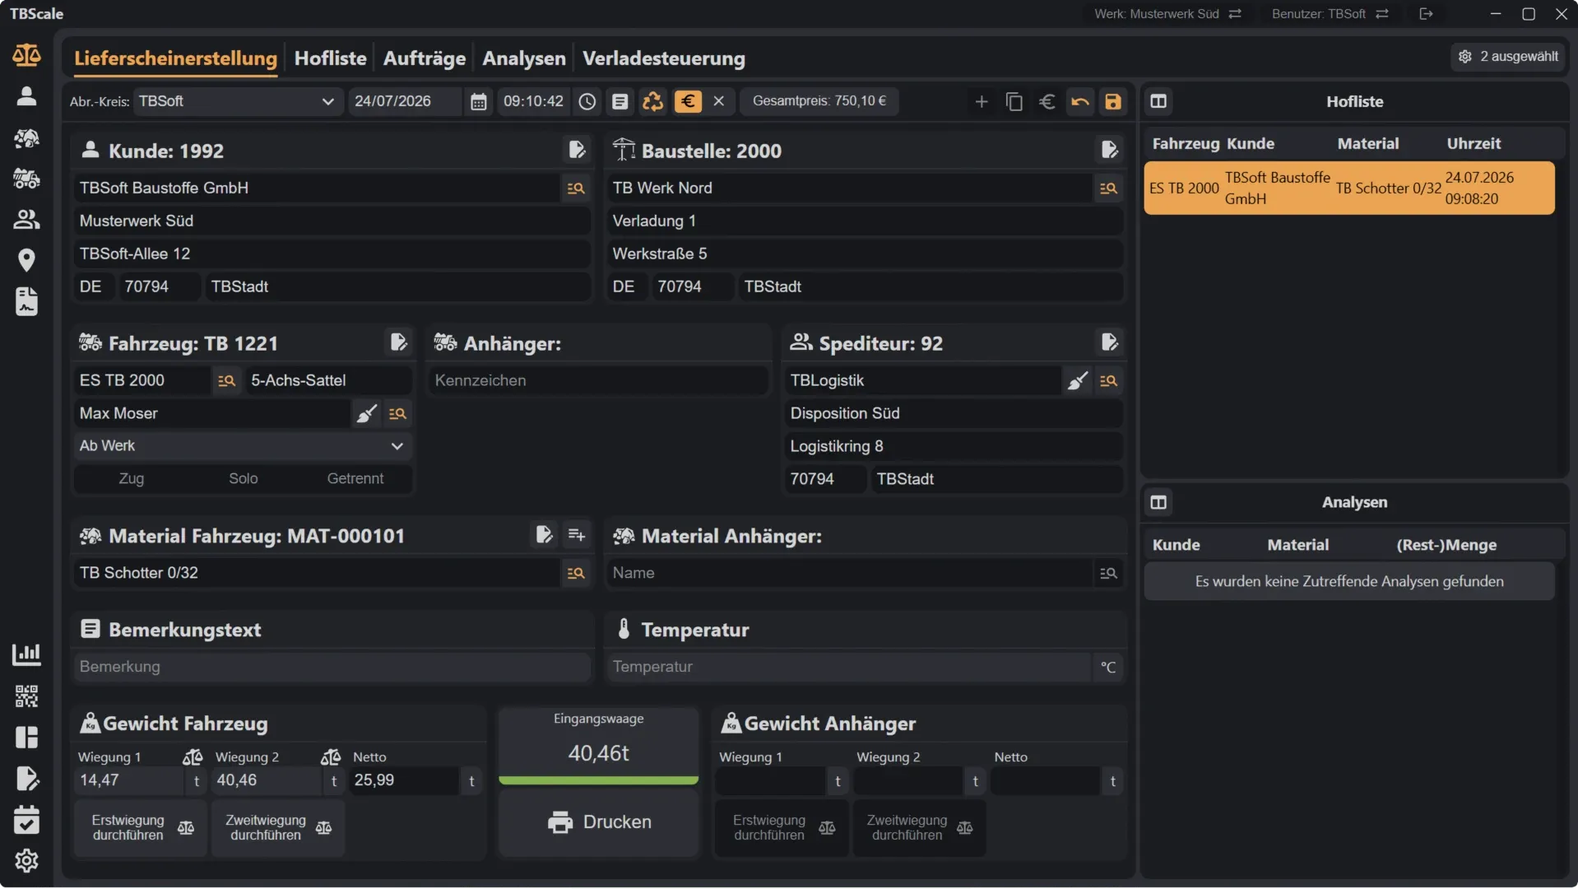This screenshot has height=889, width=1578.
Task: Search customer TBSoft Baustoffe GmbH
Action: coord(576,189)
